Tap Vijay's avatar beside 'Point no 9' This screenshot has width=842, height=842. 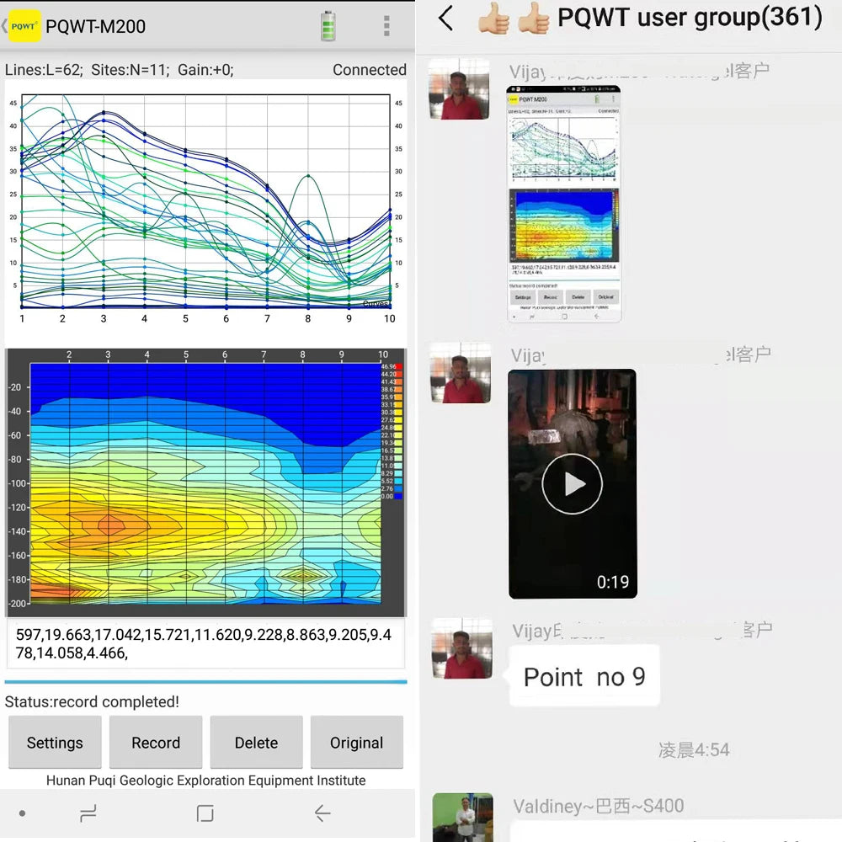tap(461, 648)
